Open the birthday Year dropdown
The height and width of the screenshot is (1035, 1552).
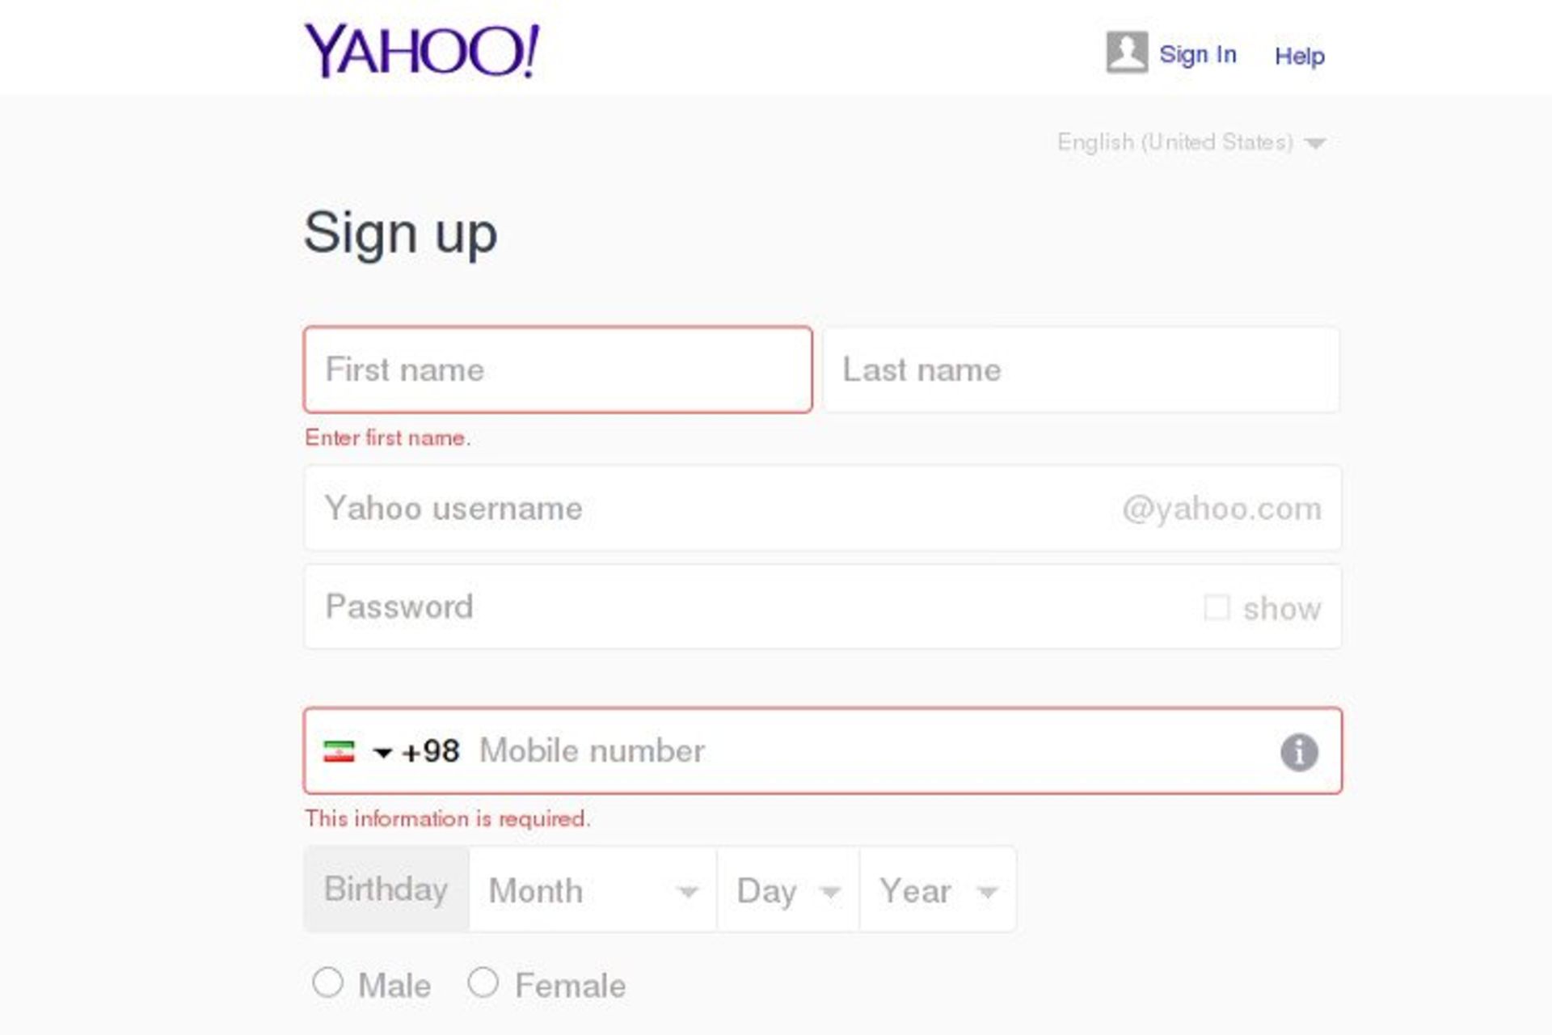click(x=938, y=890)
